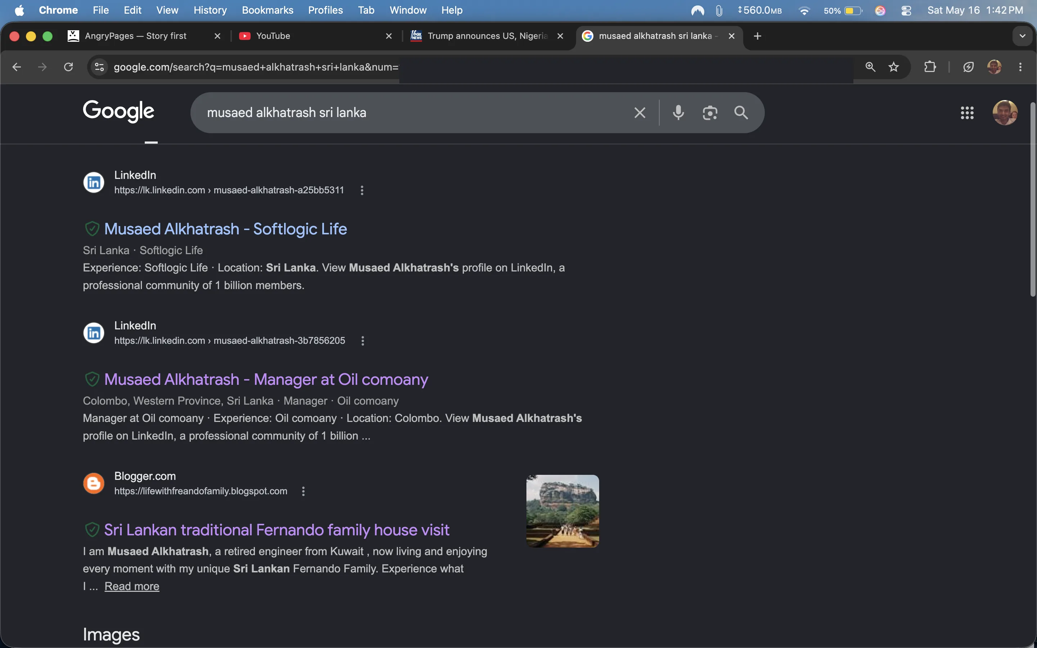Screen dimensions: 1037x648
Task: Click into the Google search input field
Action: tap(411, 113)
